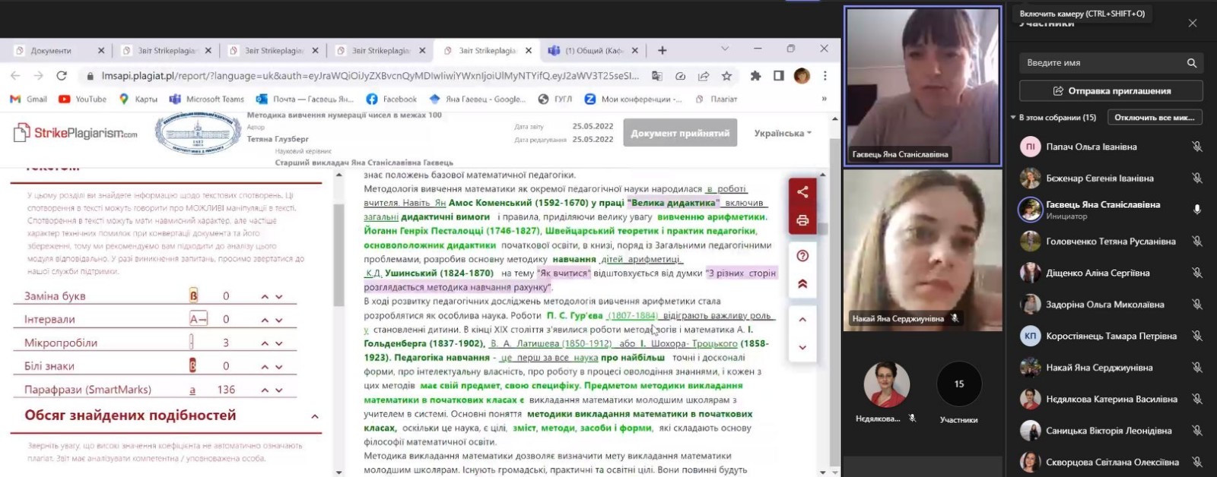Show more bookmarks with double arrow
This screenshot has height=477, width=1217.
[x=824, y=99]
